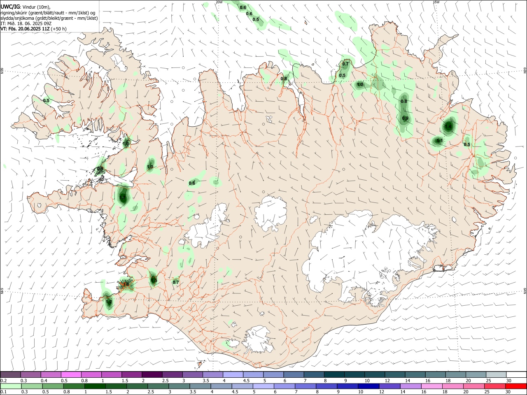Select the green swatch between 0.5 and 0.8, rain row
The width and height of the screenshot is (527, 395).
pos(53,386)
